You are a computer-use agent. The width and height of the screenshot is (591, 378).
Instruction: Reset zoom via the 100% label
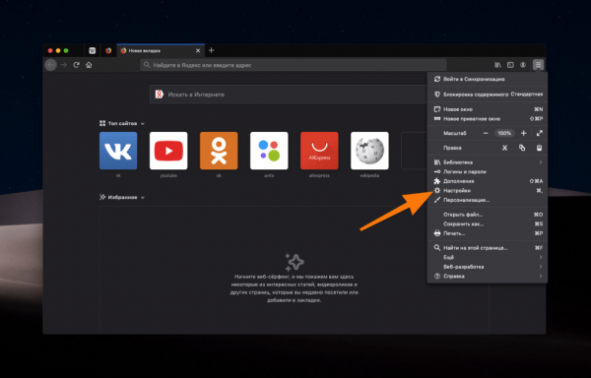(x=504, y=133)
